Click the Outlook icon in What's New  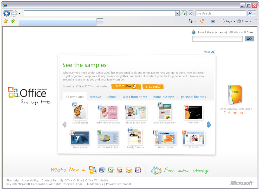[129, 170]
